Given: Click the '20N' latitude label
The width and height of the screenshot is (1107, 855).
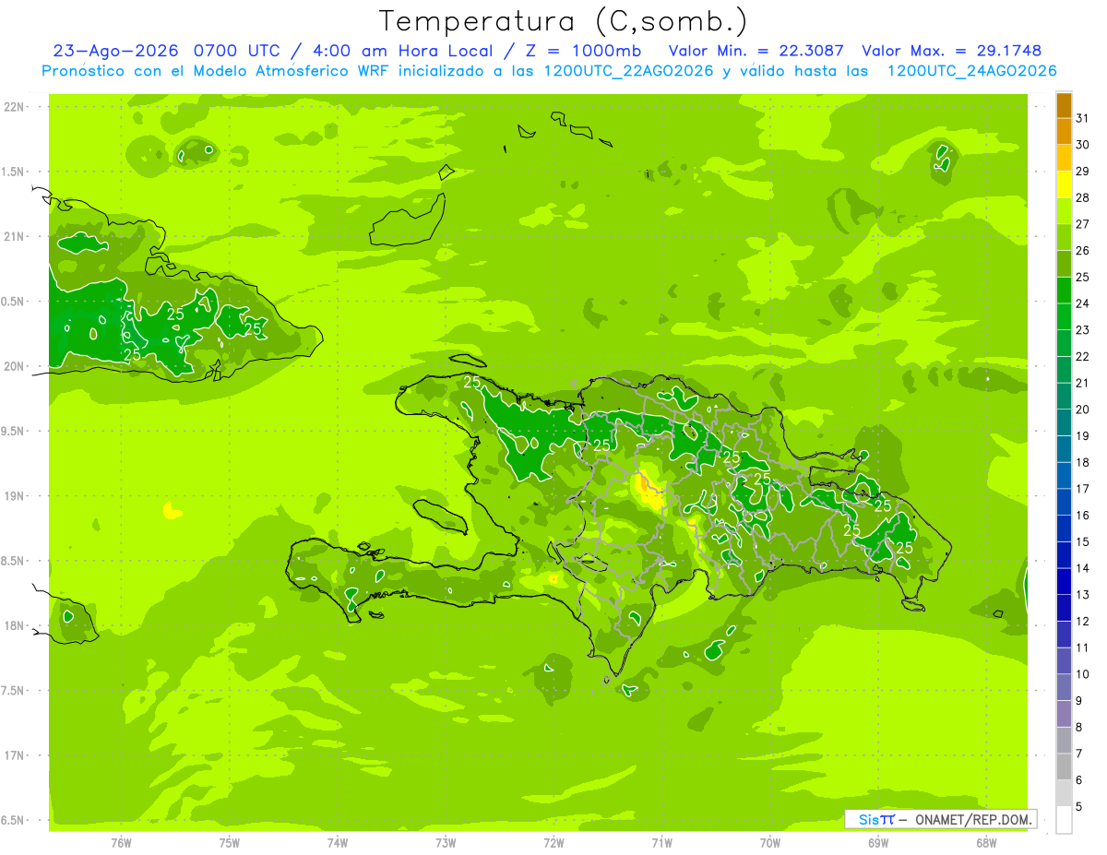Looking at the screenshot, I should pyautogui.click(x=14, y=366).
